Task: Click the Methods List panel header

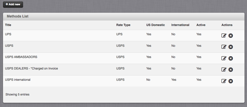Action: (x=124, y=16)
